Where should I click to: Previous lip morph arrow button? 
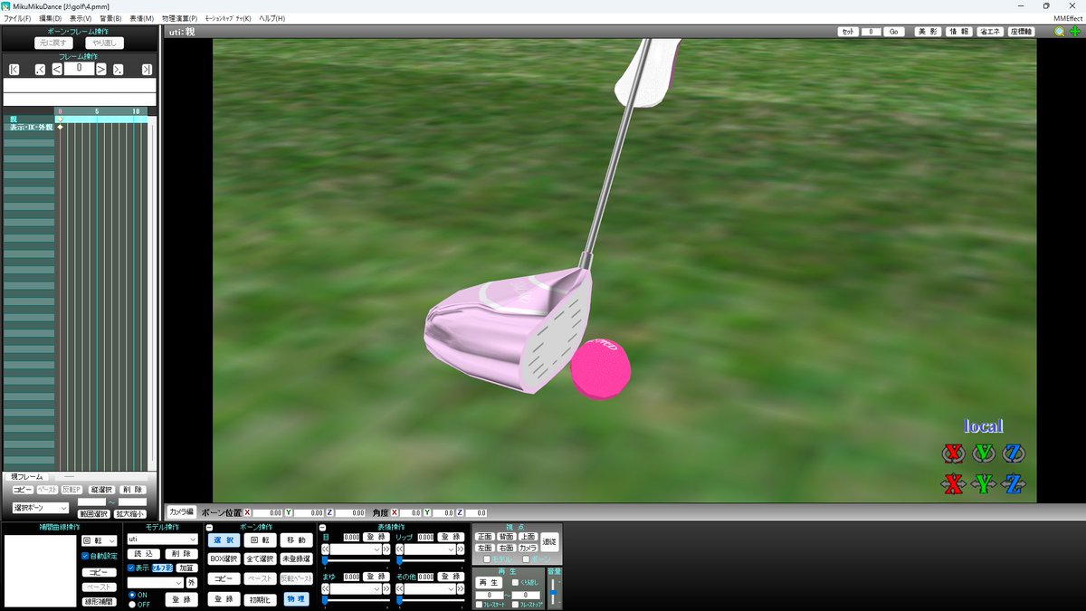coord(399,549)
